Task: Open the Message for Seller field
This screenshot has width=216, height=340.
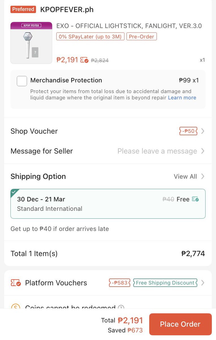Action: (x=108, y=151)
